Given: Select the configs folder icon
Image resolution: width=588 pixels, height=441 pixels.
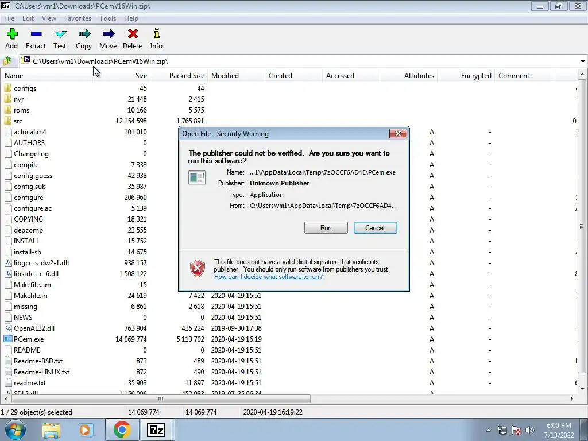Looking at the screenshot, I should tap(8, 88).
